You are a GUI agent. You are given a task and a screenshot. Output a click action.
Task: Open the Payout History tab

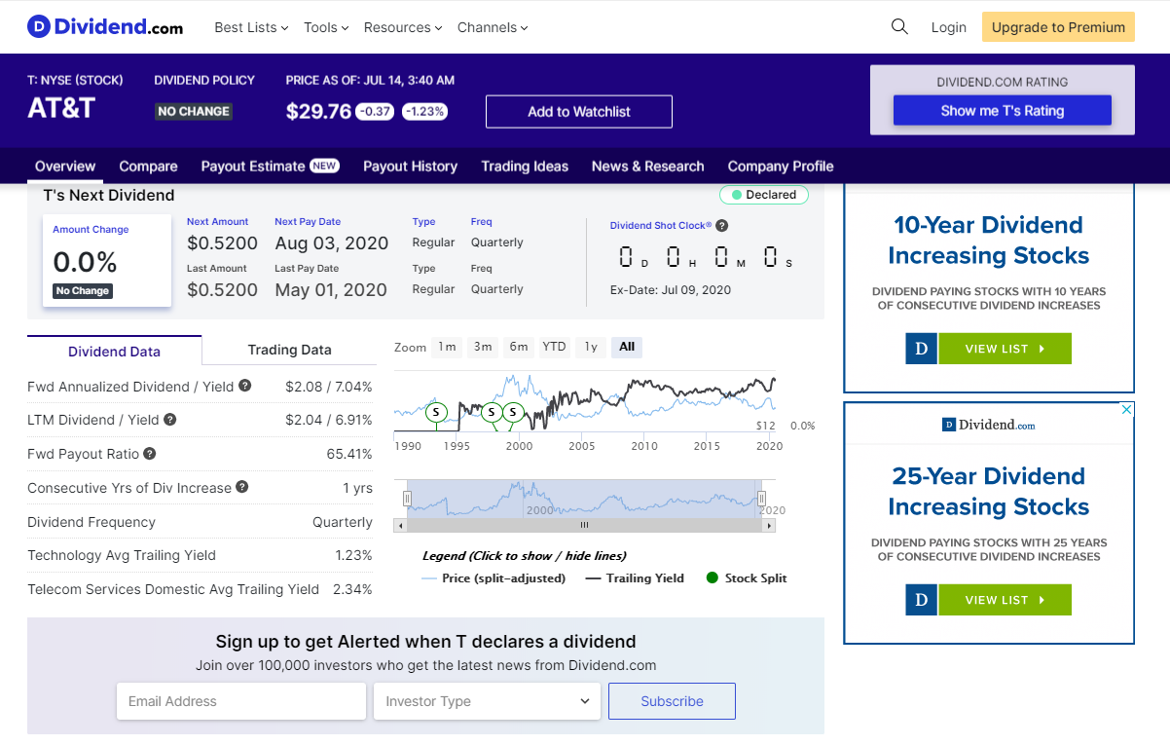point(410,166)
